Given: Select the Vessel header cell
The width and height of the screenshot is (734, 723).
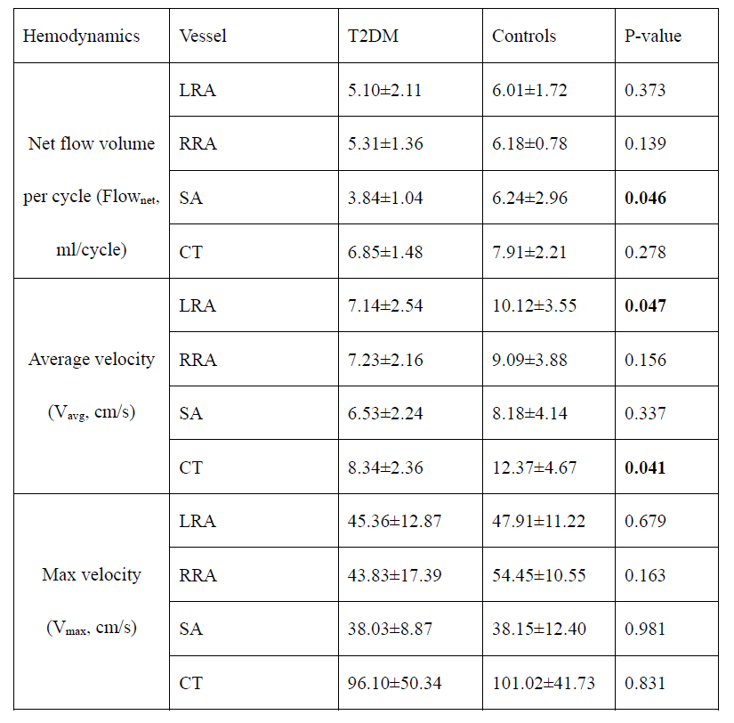Looking at the screenshot, I should tap(202, 37).
